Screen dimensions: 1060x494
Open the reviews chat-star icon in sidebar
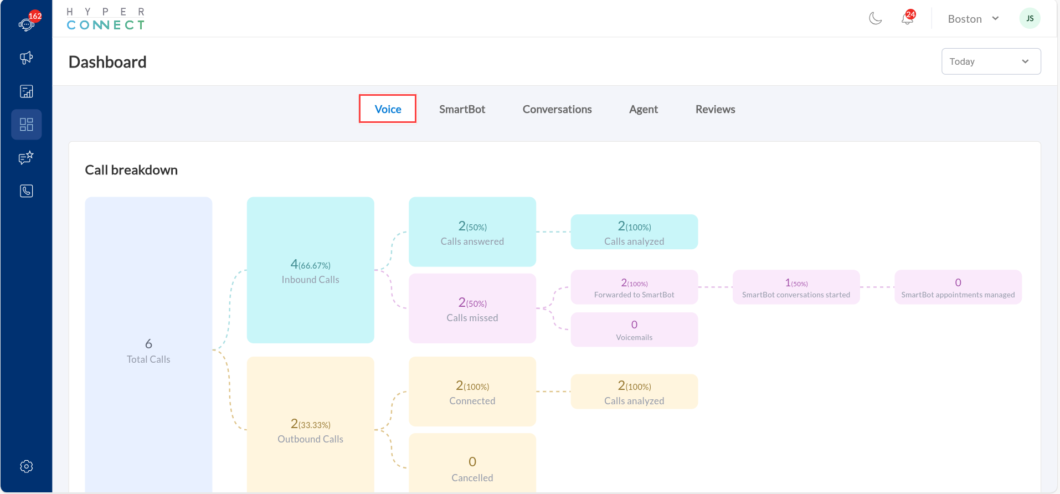click(x=27, y=158)
